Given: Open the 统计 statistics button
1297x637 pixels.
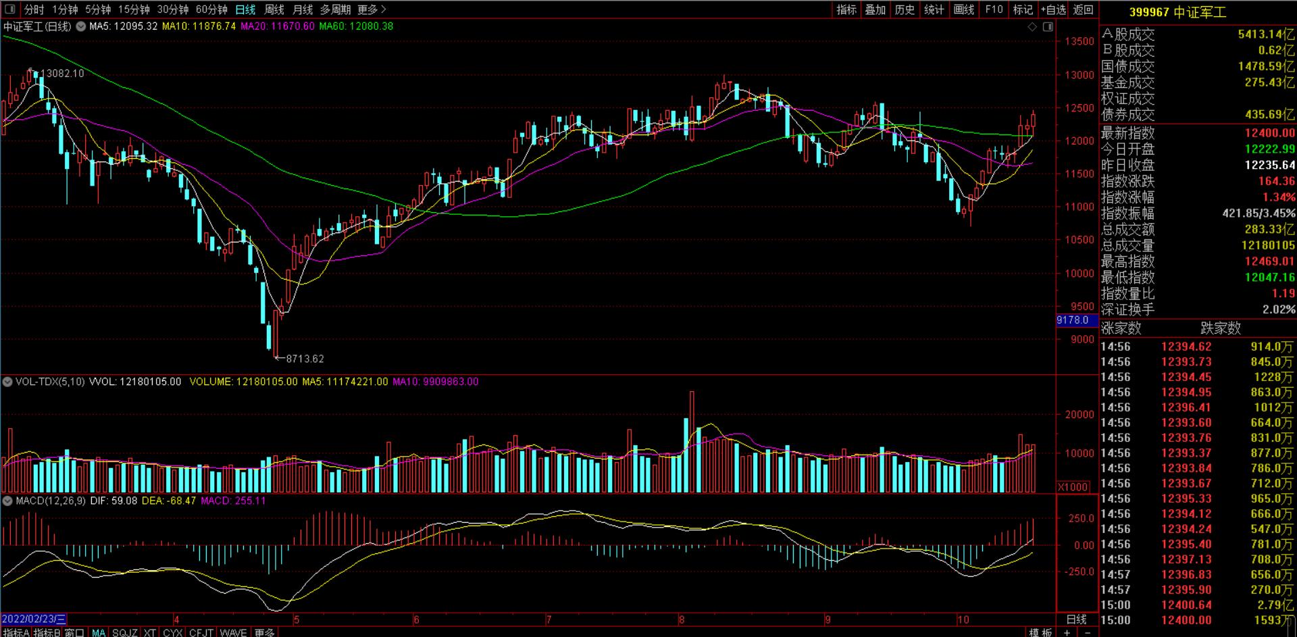Looking at the screenshot, I should [934, 9].
